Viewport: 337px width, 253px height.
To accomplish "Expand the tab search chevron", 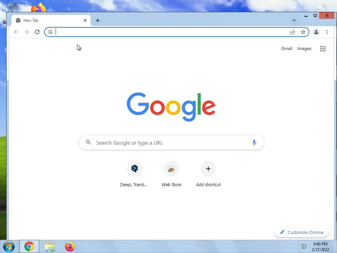I will (x=294, y=20).
